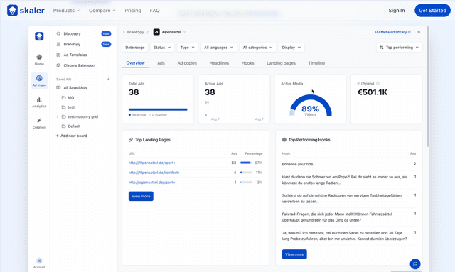The image size is (455, 272).
Task: Open the Top performing sort dropdown
Action: click(400, 48)
